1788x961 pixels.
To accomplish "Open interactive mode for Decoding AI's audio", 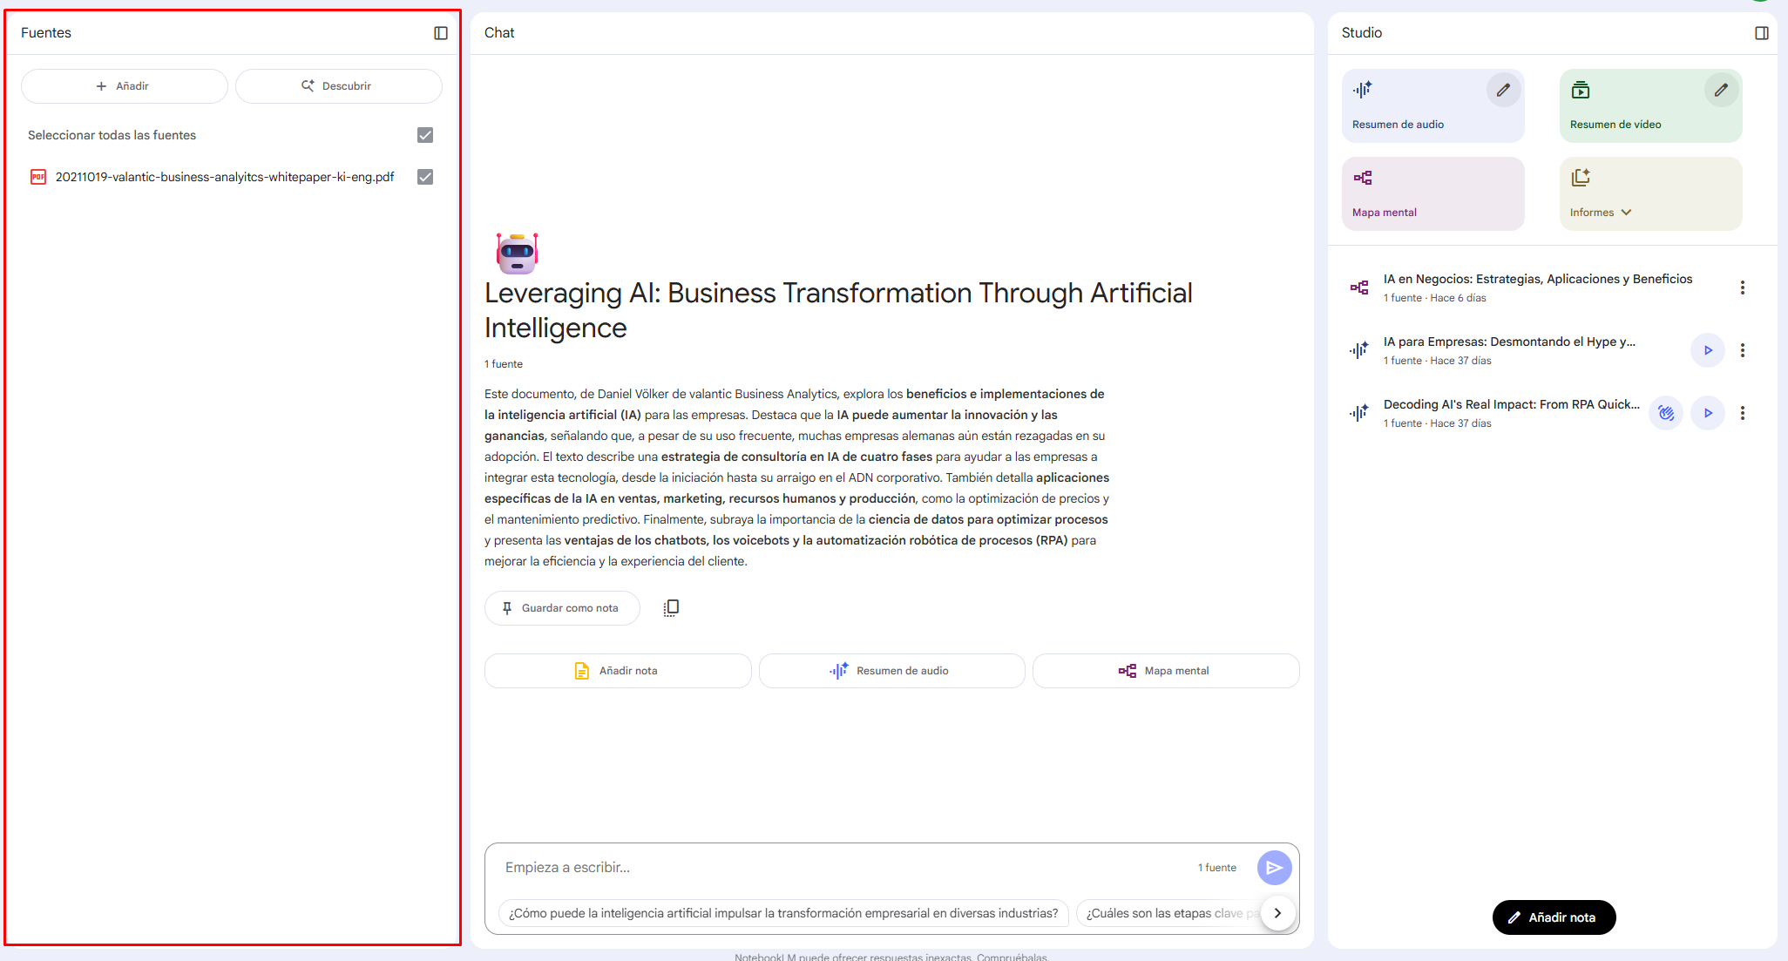I will pyautogui.click(x=1666, y=413).
